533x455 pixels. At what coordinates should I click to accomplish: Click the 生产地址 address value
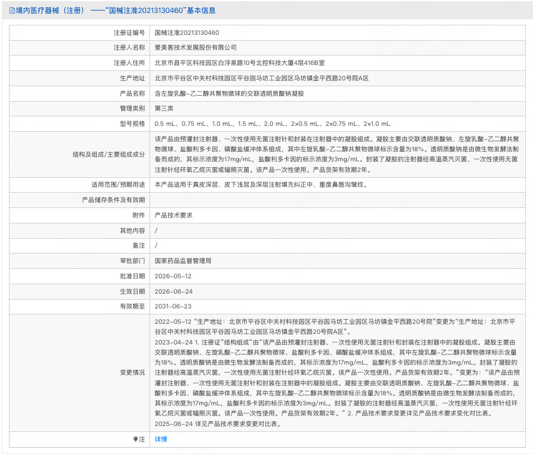tap(262, 78)
